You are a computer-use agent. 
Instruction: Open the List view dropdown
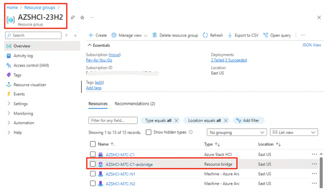[294, 132]
